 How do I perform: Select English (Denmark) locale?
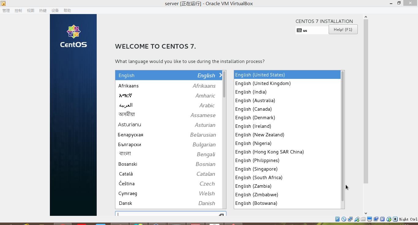287,117
